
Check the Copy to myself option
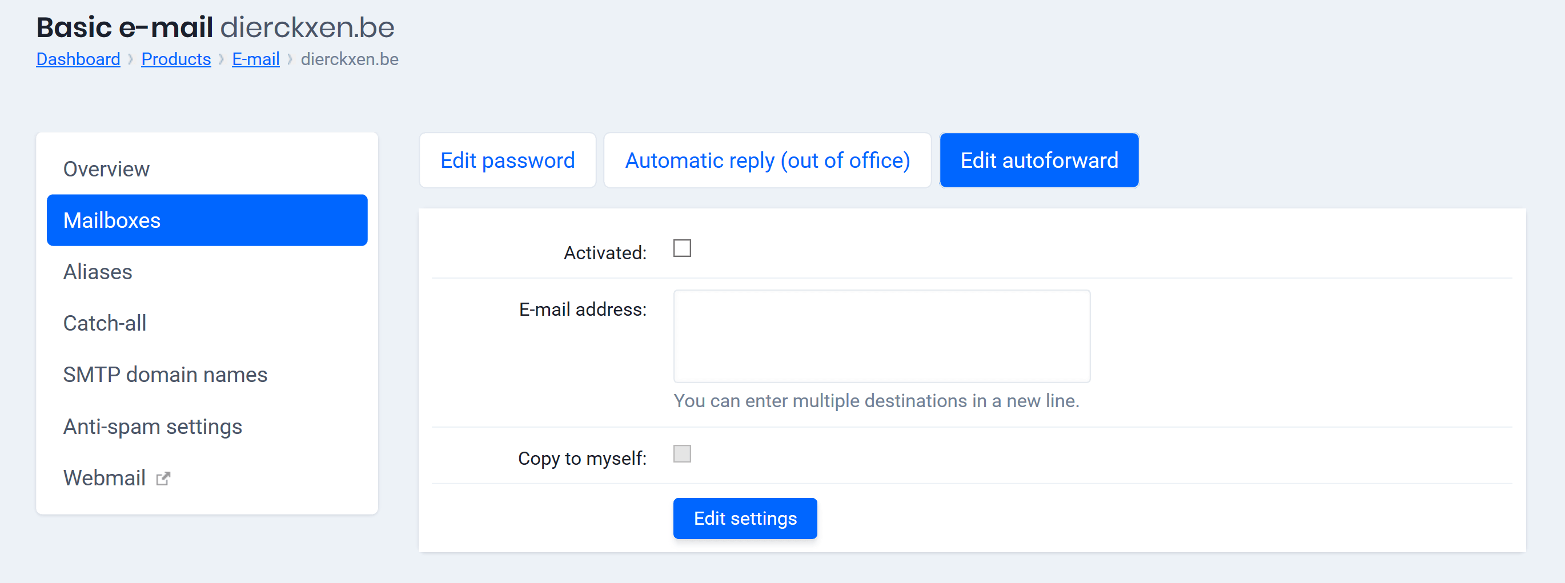pyautogui.click(x=682, y=453)
